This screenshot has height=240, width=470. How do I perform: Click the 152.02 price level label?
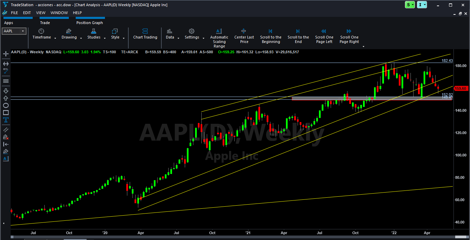pos(447,95)
